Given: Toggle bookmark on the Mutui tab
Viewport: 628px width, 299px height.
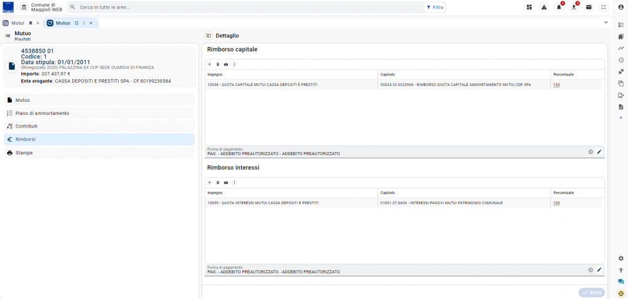Looking at the screenshot, I should (30, 23).
